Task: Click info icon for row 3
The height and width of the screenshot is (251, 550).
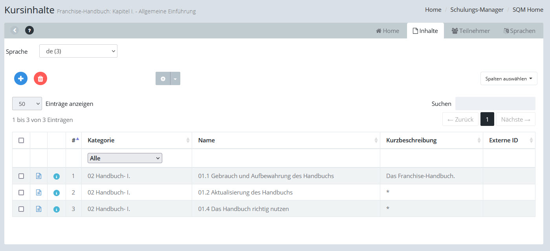Action: coord(57,209)
